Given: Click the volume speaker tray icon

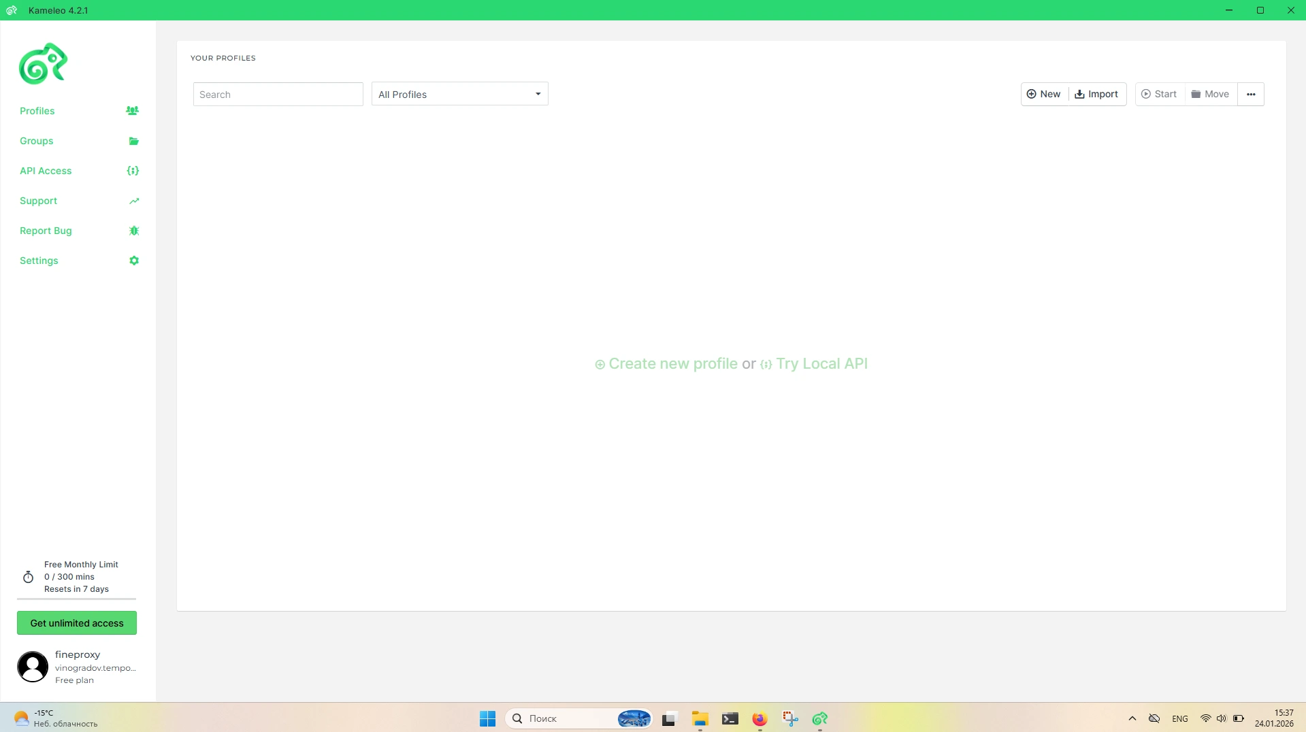Looking at the screenshot, I should pyautogui.click(x=1222, y=718).
